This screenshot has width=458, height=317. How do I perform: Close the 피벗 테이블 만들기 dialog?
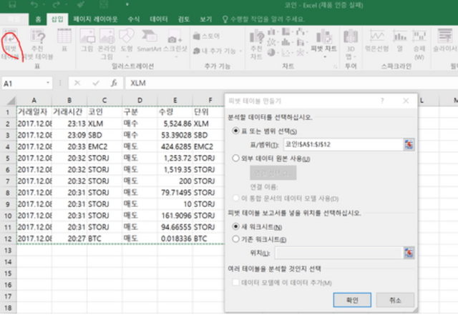406,101
